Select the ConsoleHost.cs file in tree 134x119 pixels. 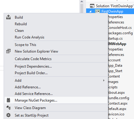click(120, 28)
